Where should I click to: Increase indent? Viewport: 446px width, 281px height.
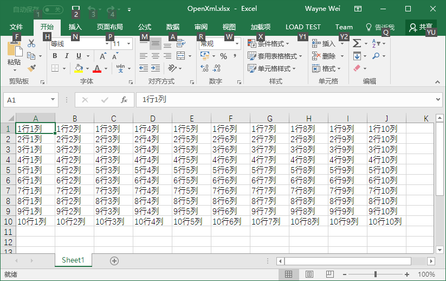point(156,68)
